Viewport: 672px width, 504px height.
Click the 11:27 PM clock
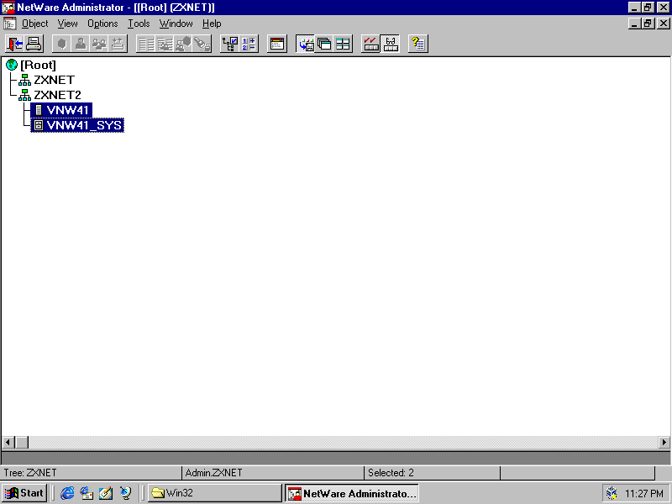[644, 494]
